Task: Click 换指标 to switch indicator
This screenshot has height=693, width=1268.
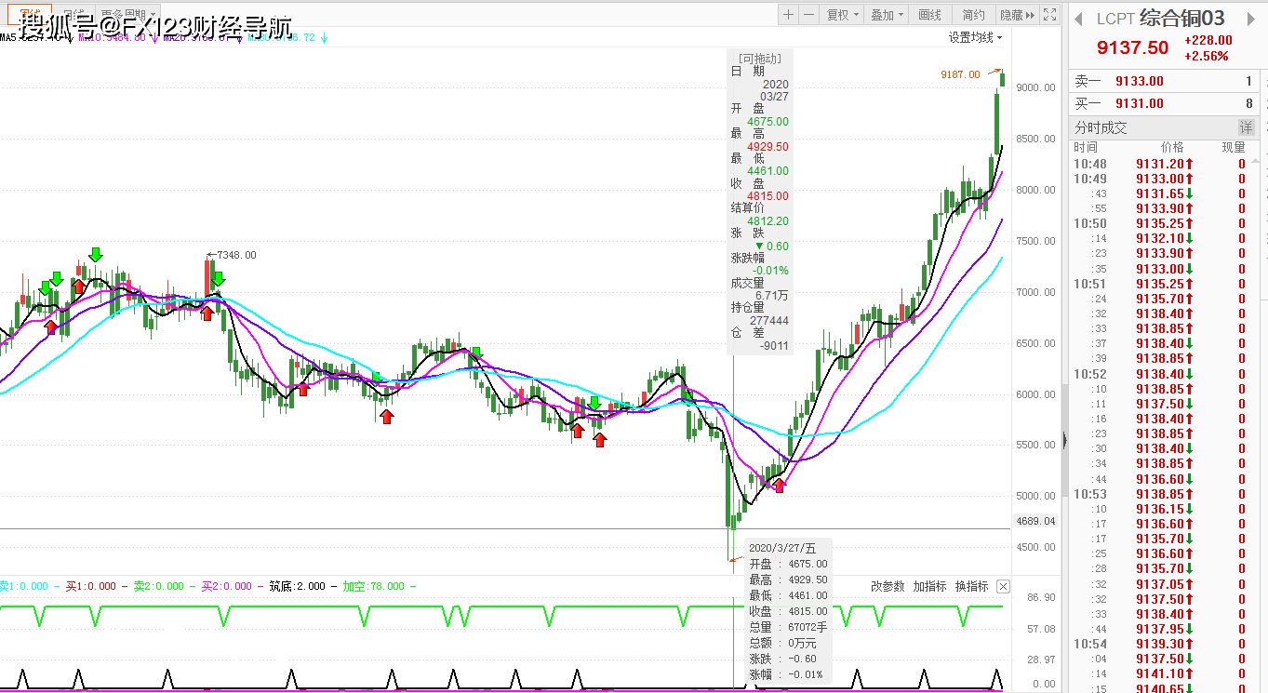Action: (x=971, y=586)
